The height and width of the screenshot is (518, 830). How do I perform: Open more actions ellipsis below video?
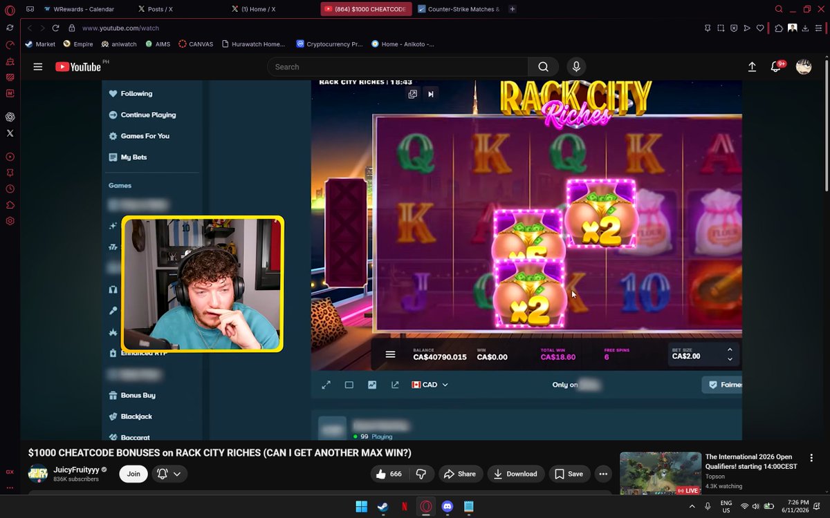(603, 474)
